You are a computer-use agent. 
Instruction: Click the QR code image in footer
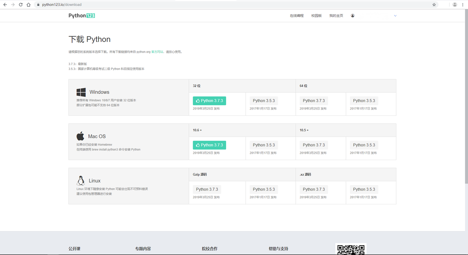click(351, 250)
